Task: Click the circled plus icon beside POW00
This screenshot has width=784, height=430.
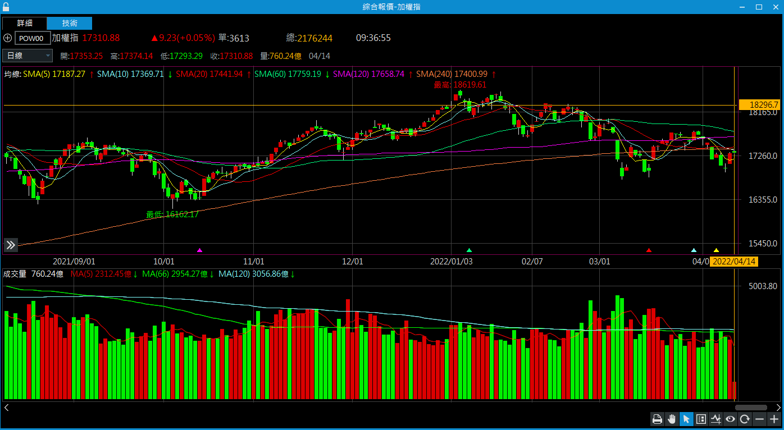Action: pos(7,38)
